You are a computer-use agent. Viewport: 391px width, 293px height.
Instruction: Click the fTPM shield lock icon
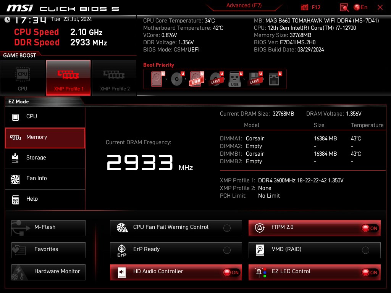260,228
